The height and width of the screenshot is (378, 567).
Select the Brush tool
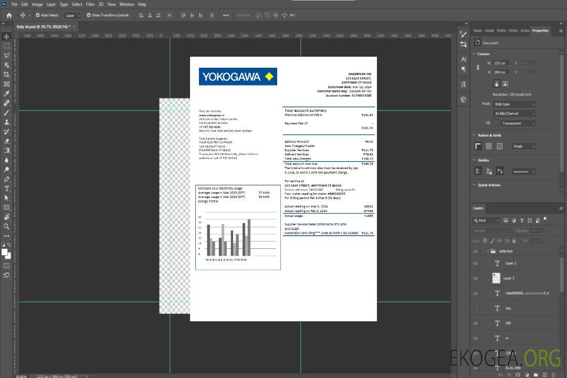pos(6,113)
